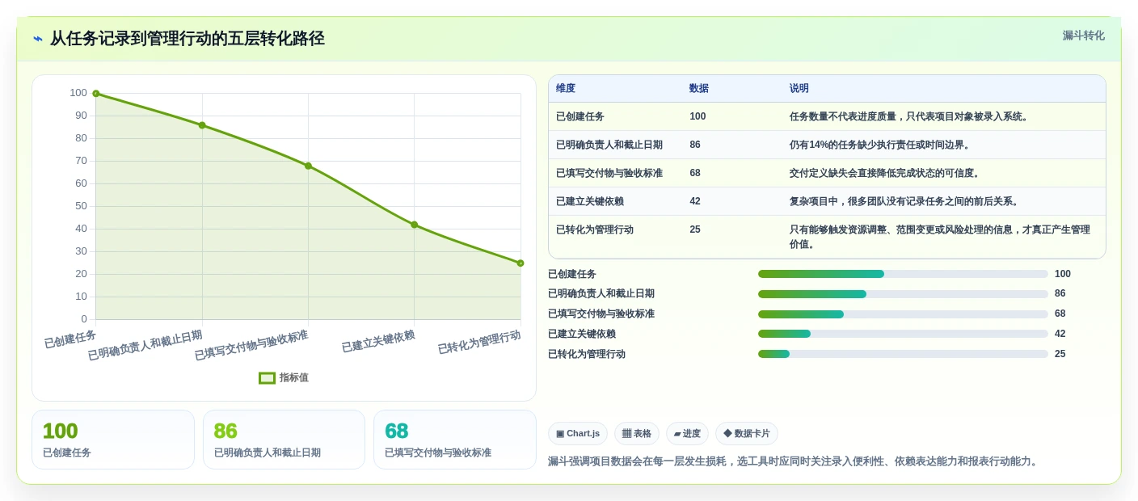The image size is (1138, 501).
Task: Click the description starting with 只有能够触发资源调整
Action: pyautogui.click(x=940, y=237)
